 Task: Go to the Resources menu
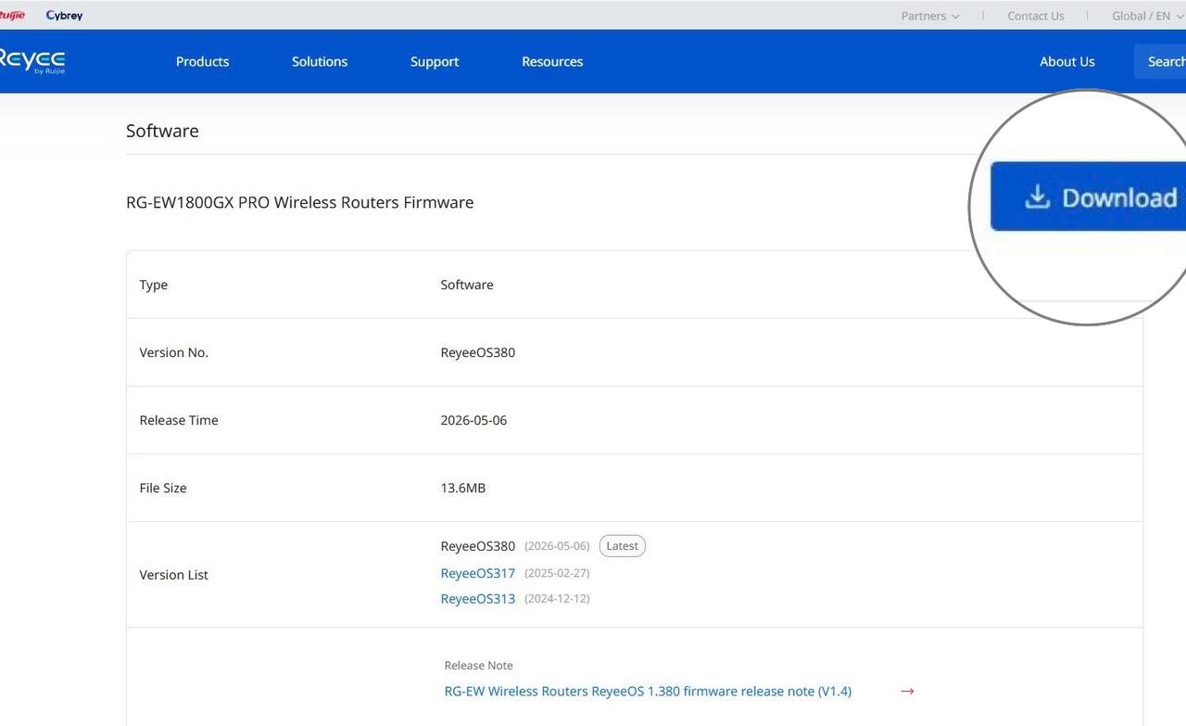(552, 61)
